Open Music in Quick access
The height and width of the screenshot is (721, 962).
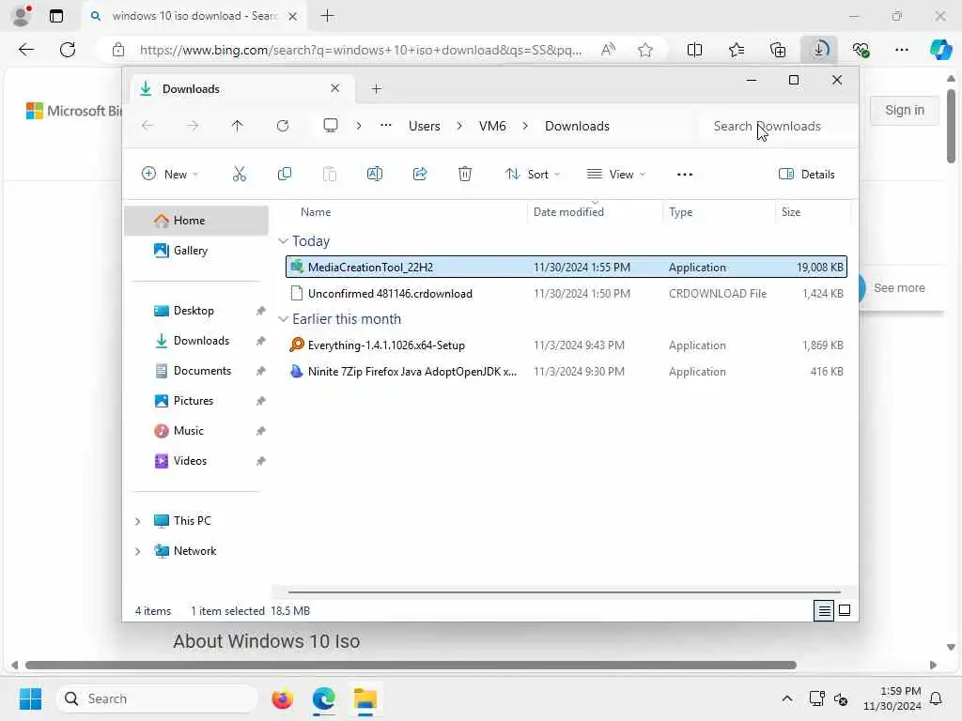click(x=196, y=431)
